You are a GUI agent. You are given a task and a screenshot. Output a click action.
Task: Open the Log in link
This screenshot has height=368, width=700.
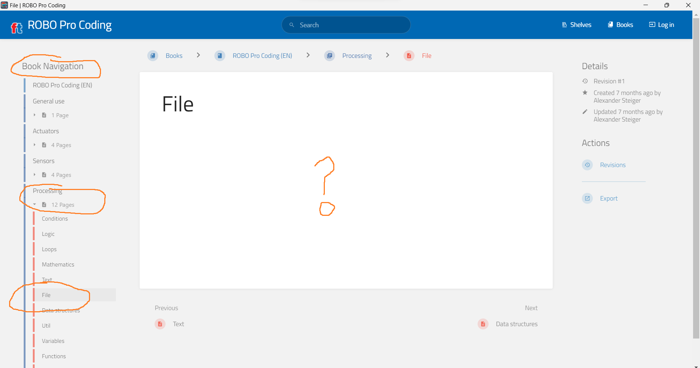tap(661, 25)
